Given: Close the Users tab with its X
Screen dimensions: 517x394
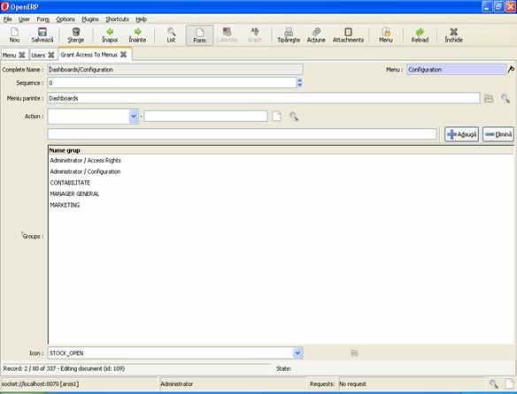Looking at the screenshot, I should [51, 55].
